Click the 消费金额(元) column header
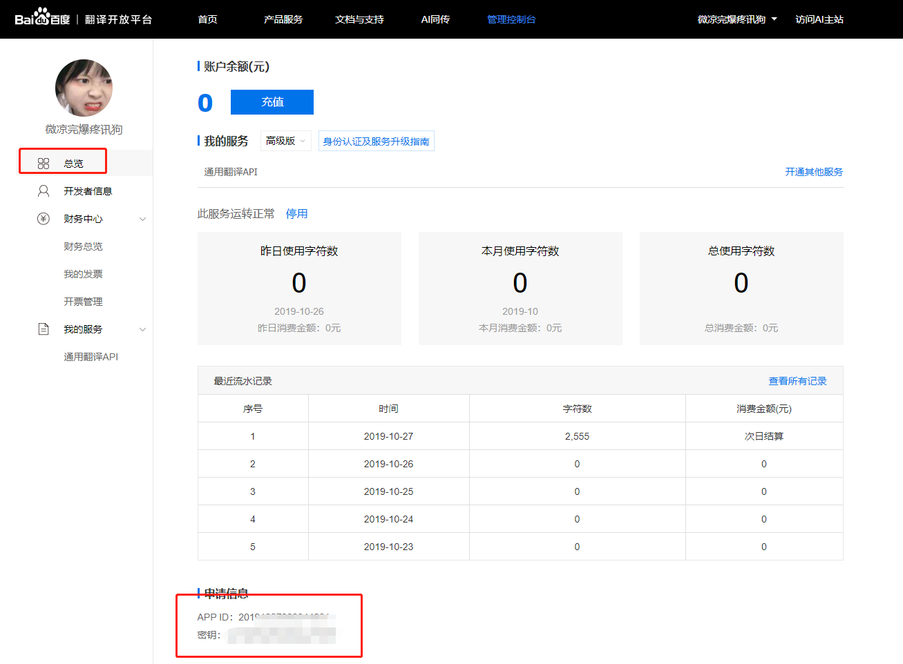Screen dimensions: 903x664 [764, 409]
